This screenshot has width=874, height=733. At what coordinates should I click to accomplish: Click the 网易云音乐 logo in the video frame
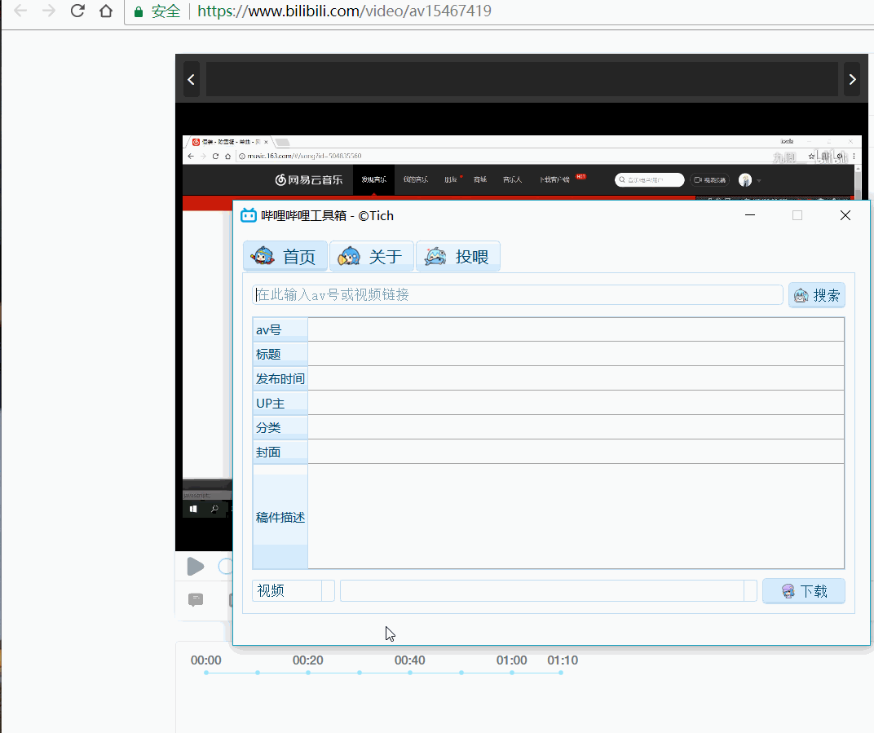(x=309, y=179)
